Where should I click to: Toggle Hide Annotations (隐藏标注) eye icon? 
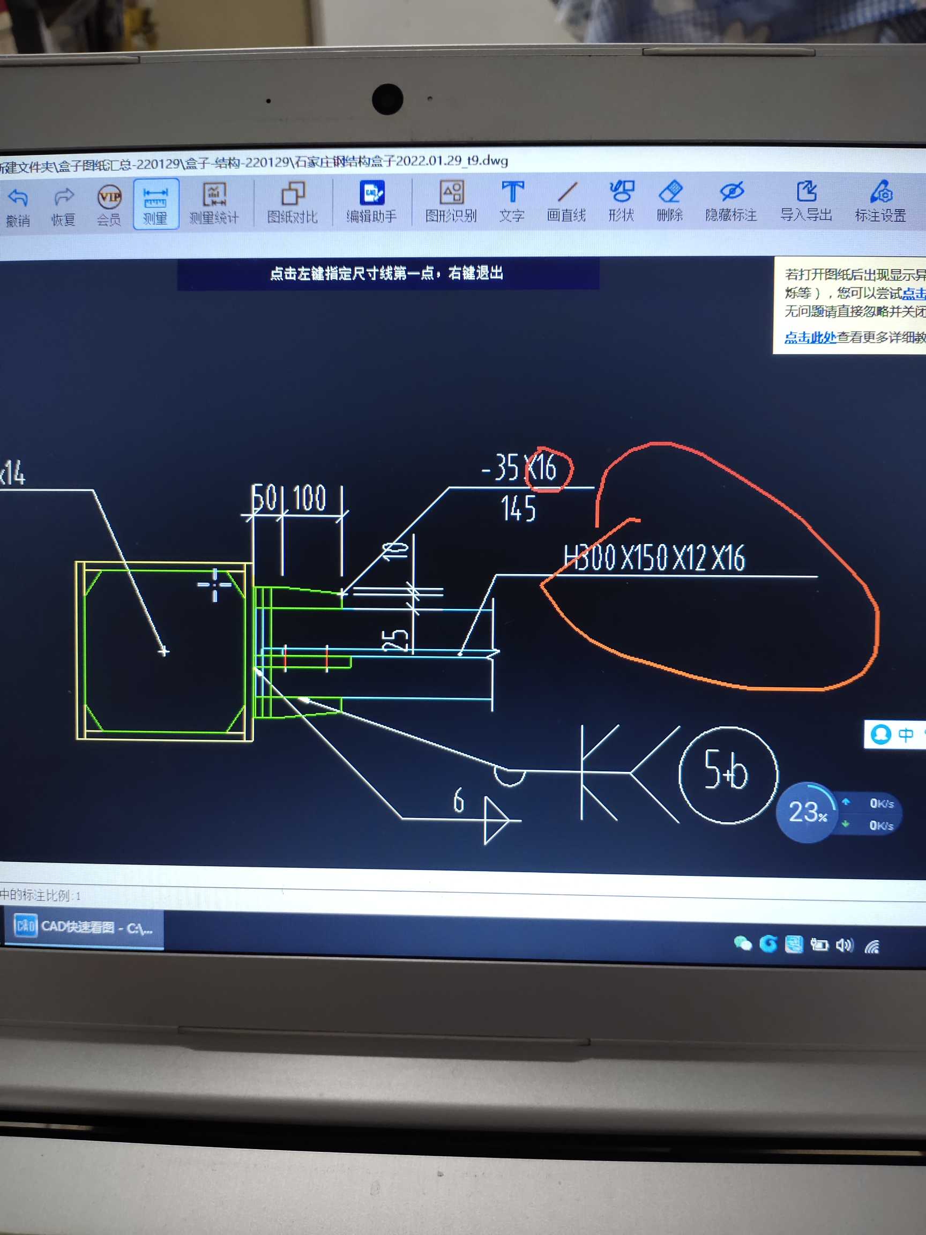[731, 201]
